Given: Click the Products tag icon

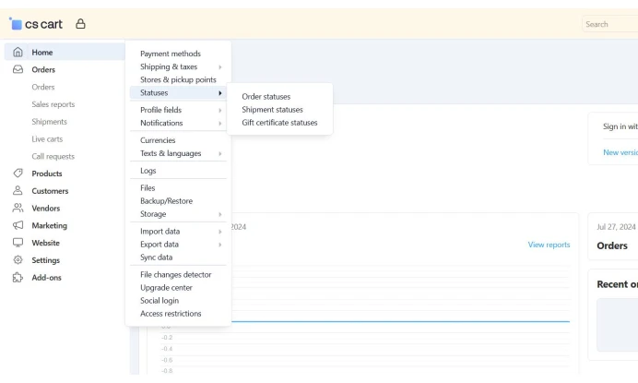Looking at the screenshot, I should pos(18,174).
